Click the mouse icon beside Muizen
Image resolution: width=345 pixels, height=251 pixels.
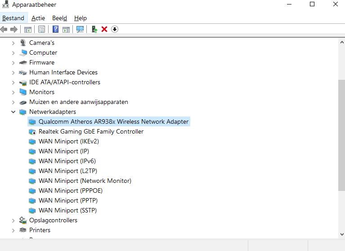pyautogui.click(x=23, y=102)
